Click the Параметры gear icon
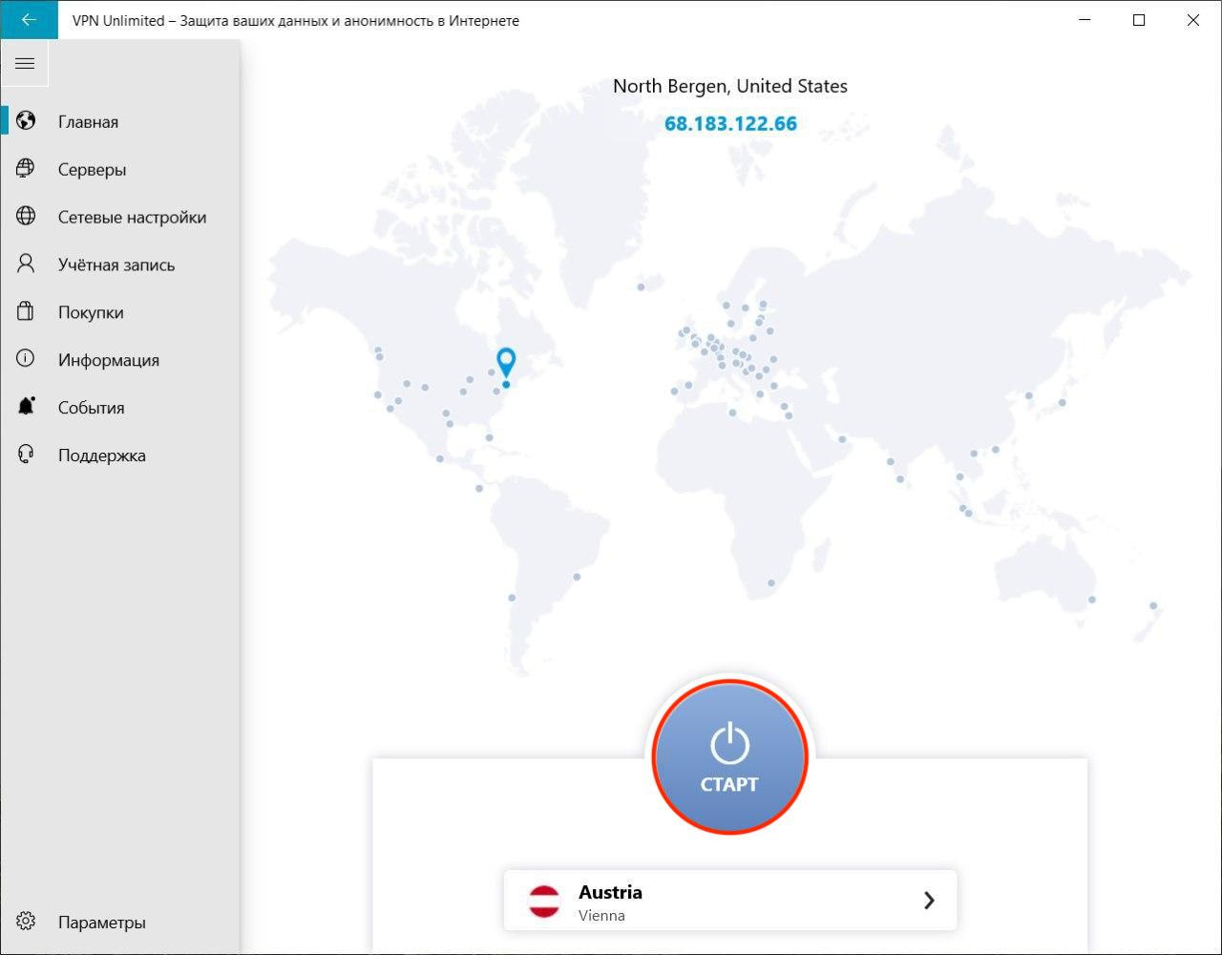 tap(26, 922)
